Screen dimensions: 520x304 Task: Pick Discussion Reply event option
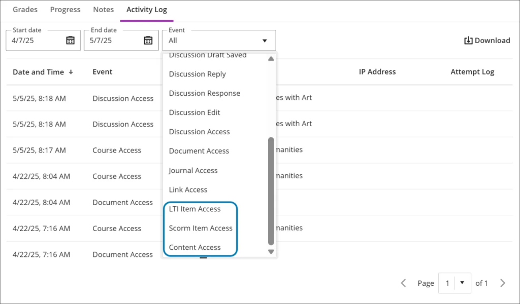click(x=197, y=74)
